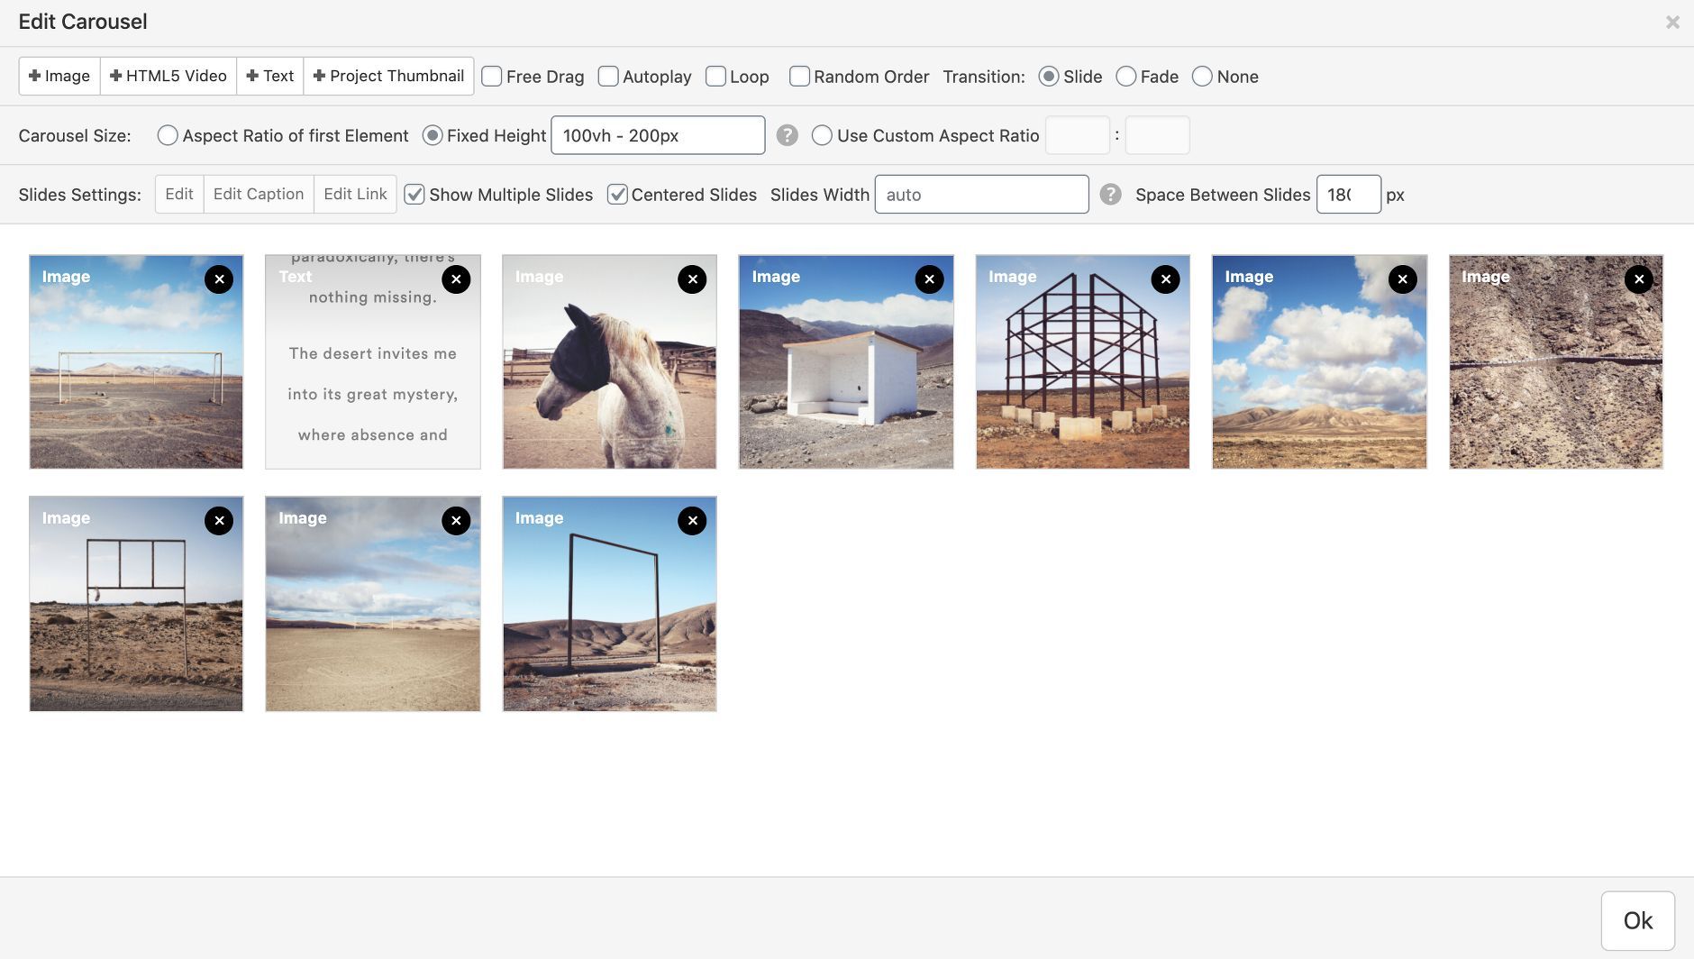Remove the white bus shelter image
Viewport: 1694px width, 959px height.
[929, 279]
